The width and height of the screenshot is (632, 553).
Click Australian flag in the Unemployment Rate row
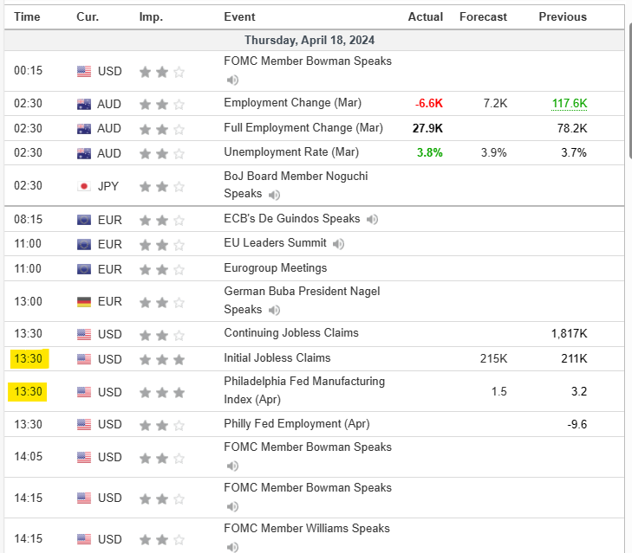coord(84,153)
